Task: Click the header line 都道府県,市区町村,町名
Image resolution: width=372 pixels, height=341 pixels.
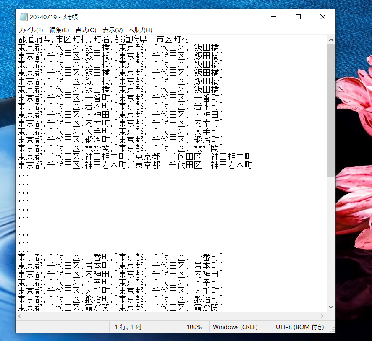Action: point(103,39)
